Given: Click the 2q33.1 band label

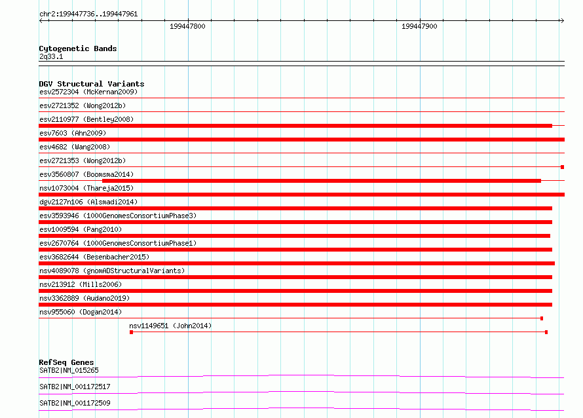Looking at the screenshot, I should (51, 56).
